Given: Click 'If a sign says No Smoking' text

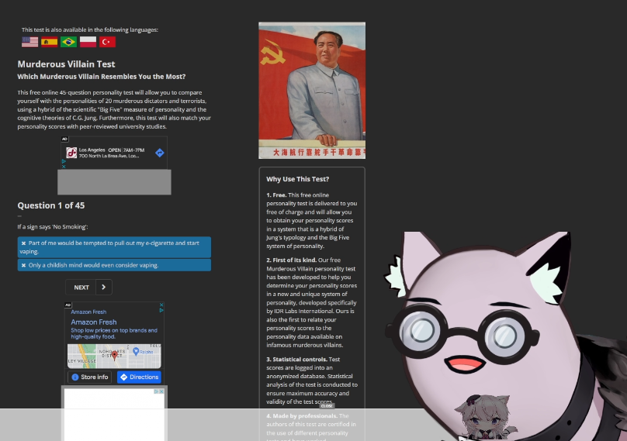Looking at the screenshot, I should (53, 226).
